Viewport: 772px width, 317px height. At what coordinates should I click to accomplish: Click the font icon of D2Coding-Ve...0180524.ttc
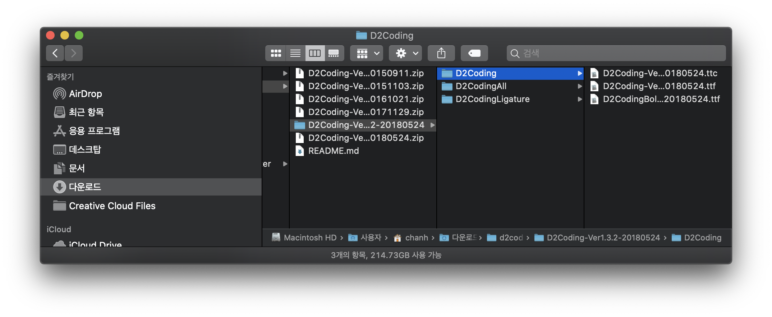594,73
